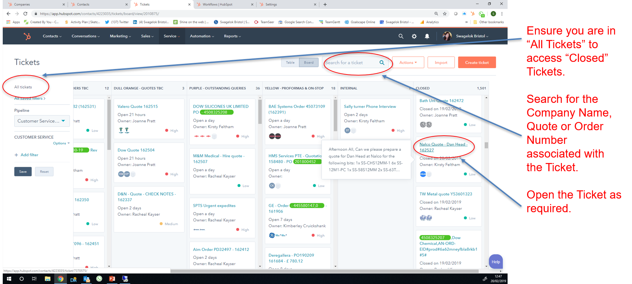This screenshot has height=284, width=632.
Task: Open Outlook from the taskbar
Action: (86, 279)
